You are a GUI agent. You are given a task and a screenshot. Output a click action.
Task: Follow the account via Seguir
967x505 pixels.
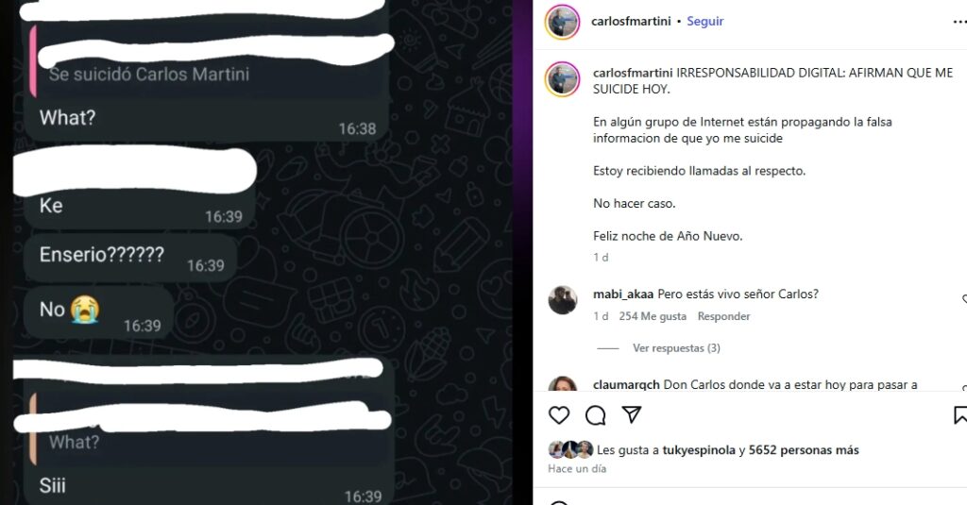pos(704,21)
